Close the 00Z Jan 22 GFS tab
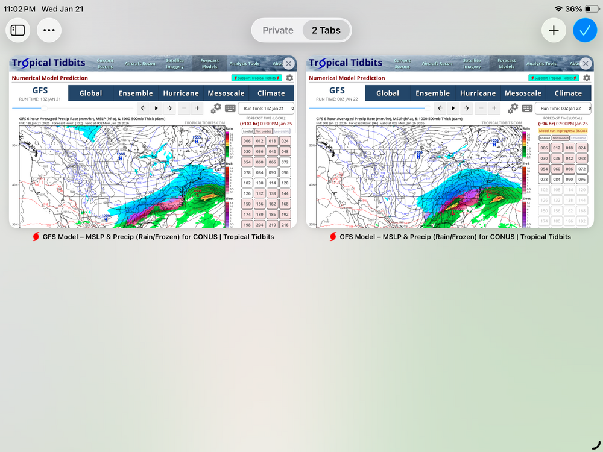 [x=586, y=64]
